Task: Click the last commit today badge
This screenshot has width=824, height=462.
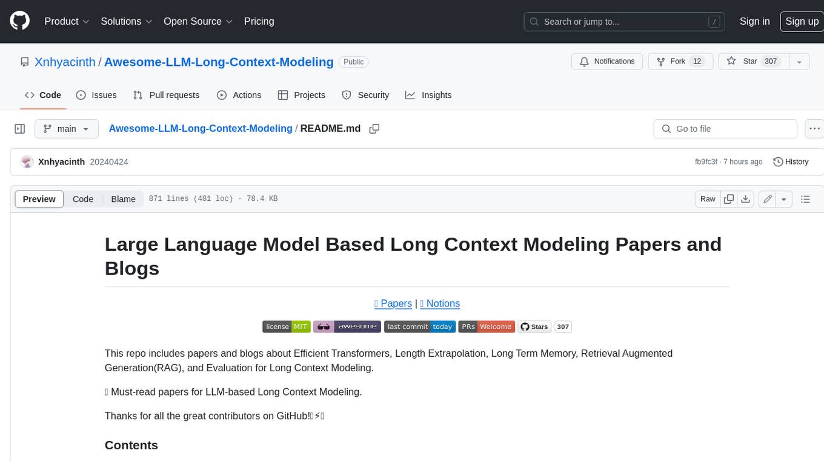Action: 420,327
